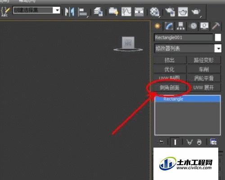Open the Edit Named Selection Sets tool
The height and width of the screenshot is (180, 225).
5,11
